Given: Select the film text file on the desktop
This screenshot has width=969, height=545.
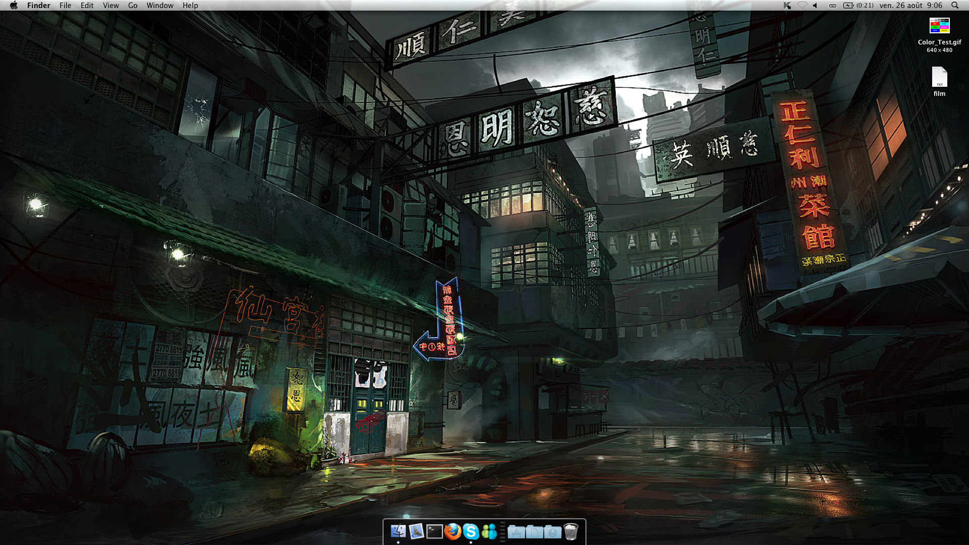Looking at the screenshot, I should (939, 77).
